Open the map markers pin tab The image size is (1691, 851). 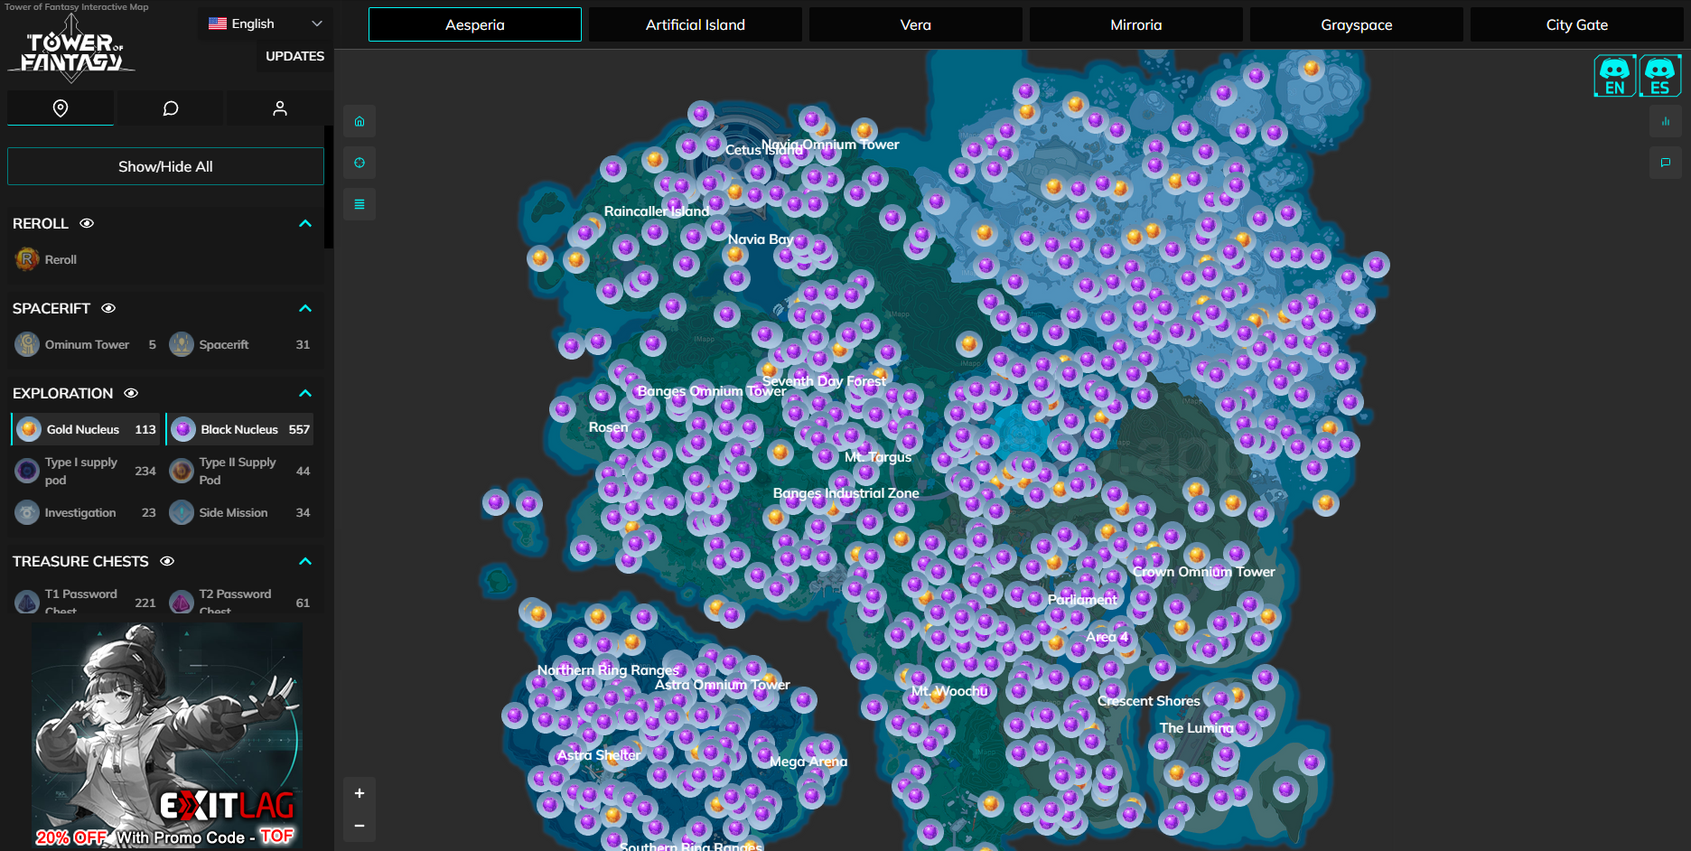(61, 108)
